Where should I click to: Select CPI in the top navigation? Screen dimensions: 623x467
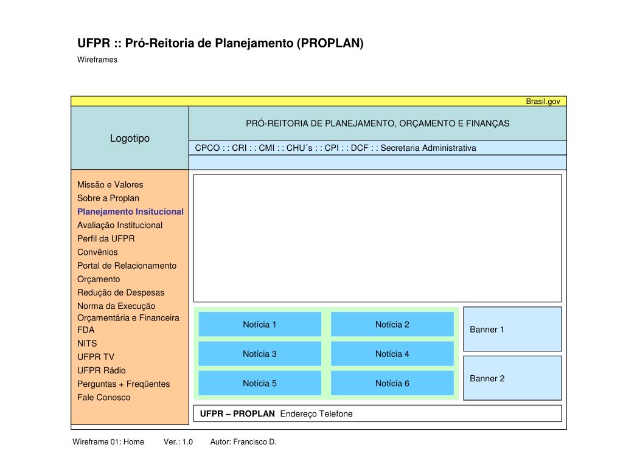point(332,148)
